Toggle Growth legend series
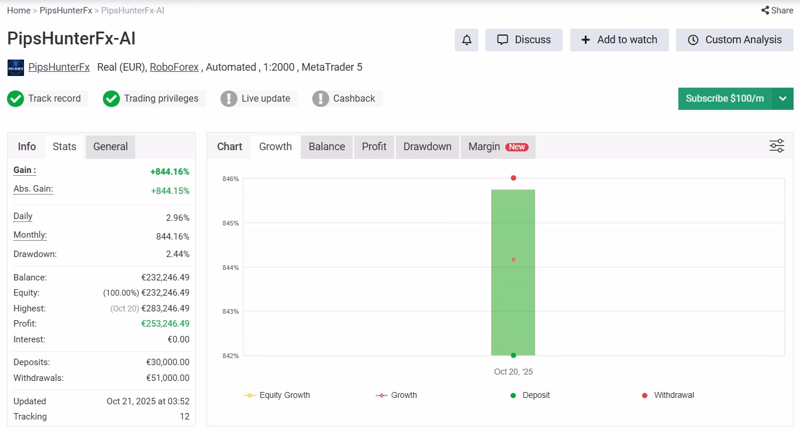The image size is (800, 430). 396,396
